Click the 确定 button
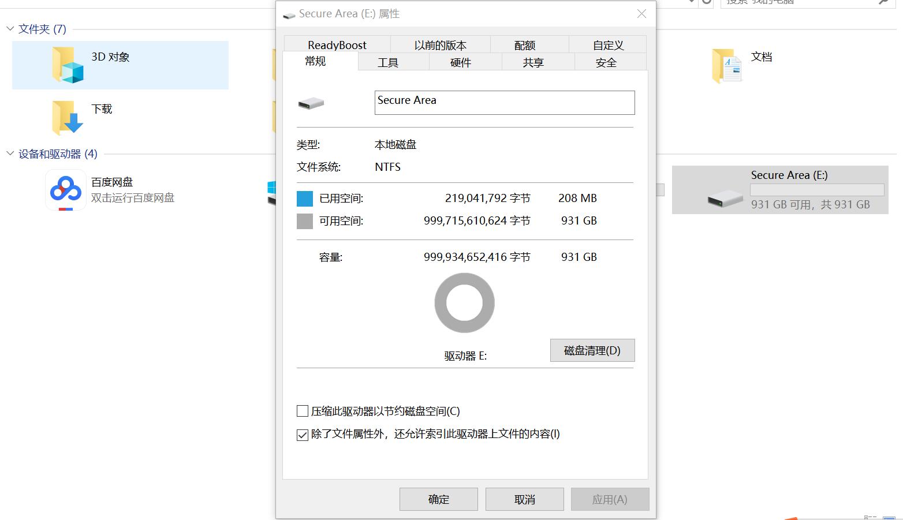903x520 pixels. click(438, 499)
